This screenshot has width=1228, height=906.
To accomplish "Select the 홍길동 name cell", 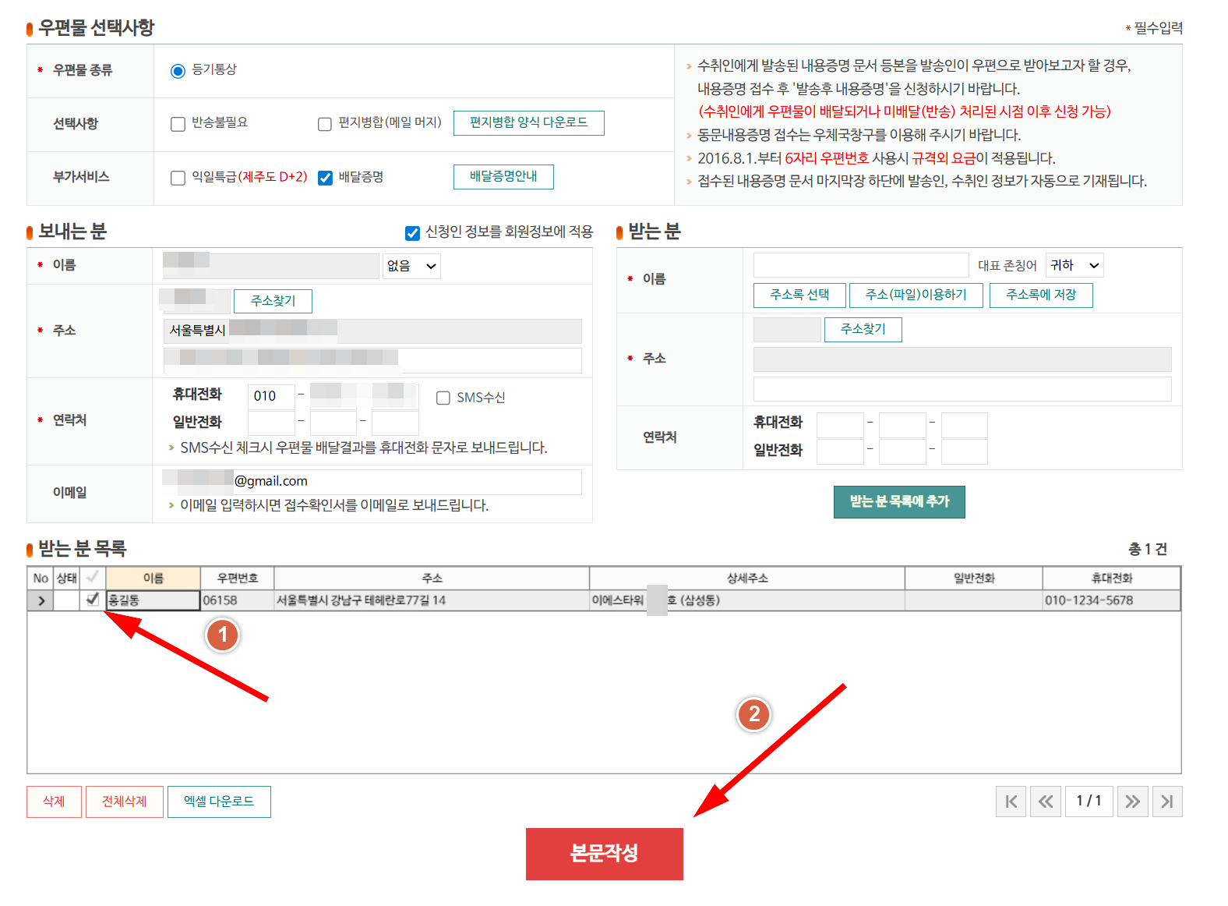I will pos(153,600).
